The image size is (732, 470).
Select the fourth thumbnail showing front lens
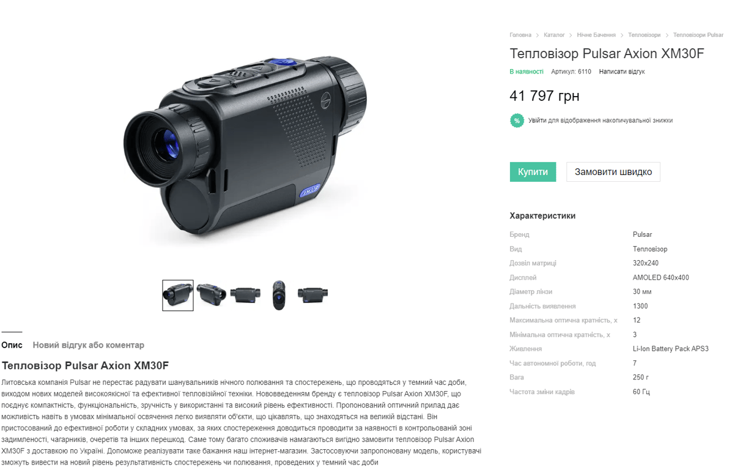[279, 295]
